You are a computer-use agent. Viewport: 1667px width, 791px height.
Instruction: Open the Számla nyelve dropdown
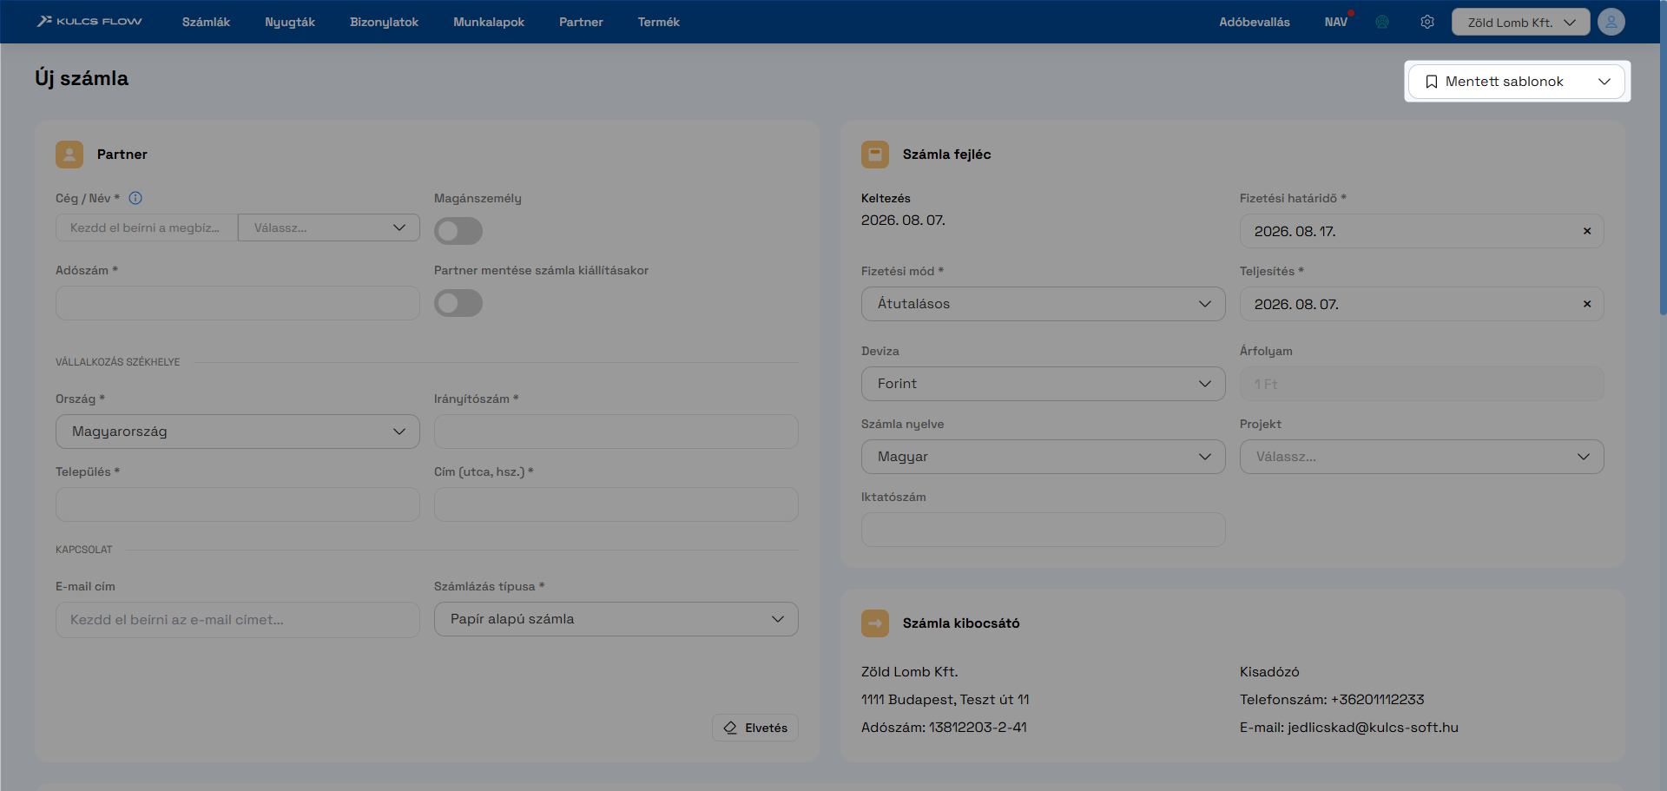click(x=1044, y=457)
